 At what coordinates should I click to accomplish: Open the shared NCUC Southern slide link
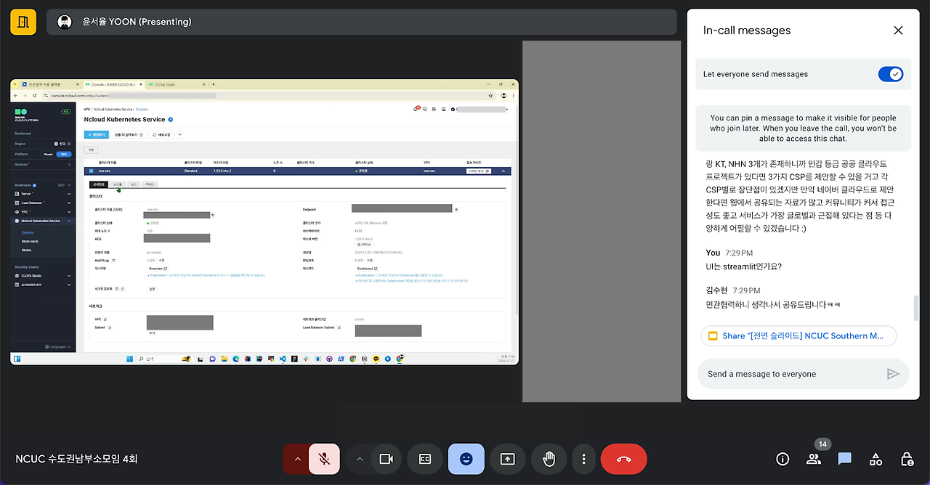pos(798,336)
